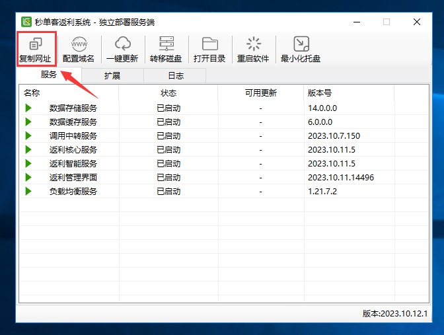Click version number 2023.10.11.14496
This screenshot has width=444, height=335.
click(341, 178)
